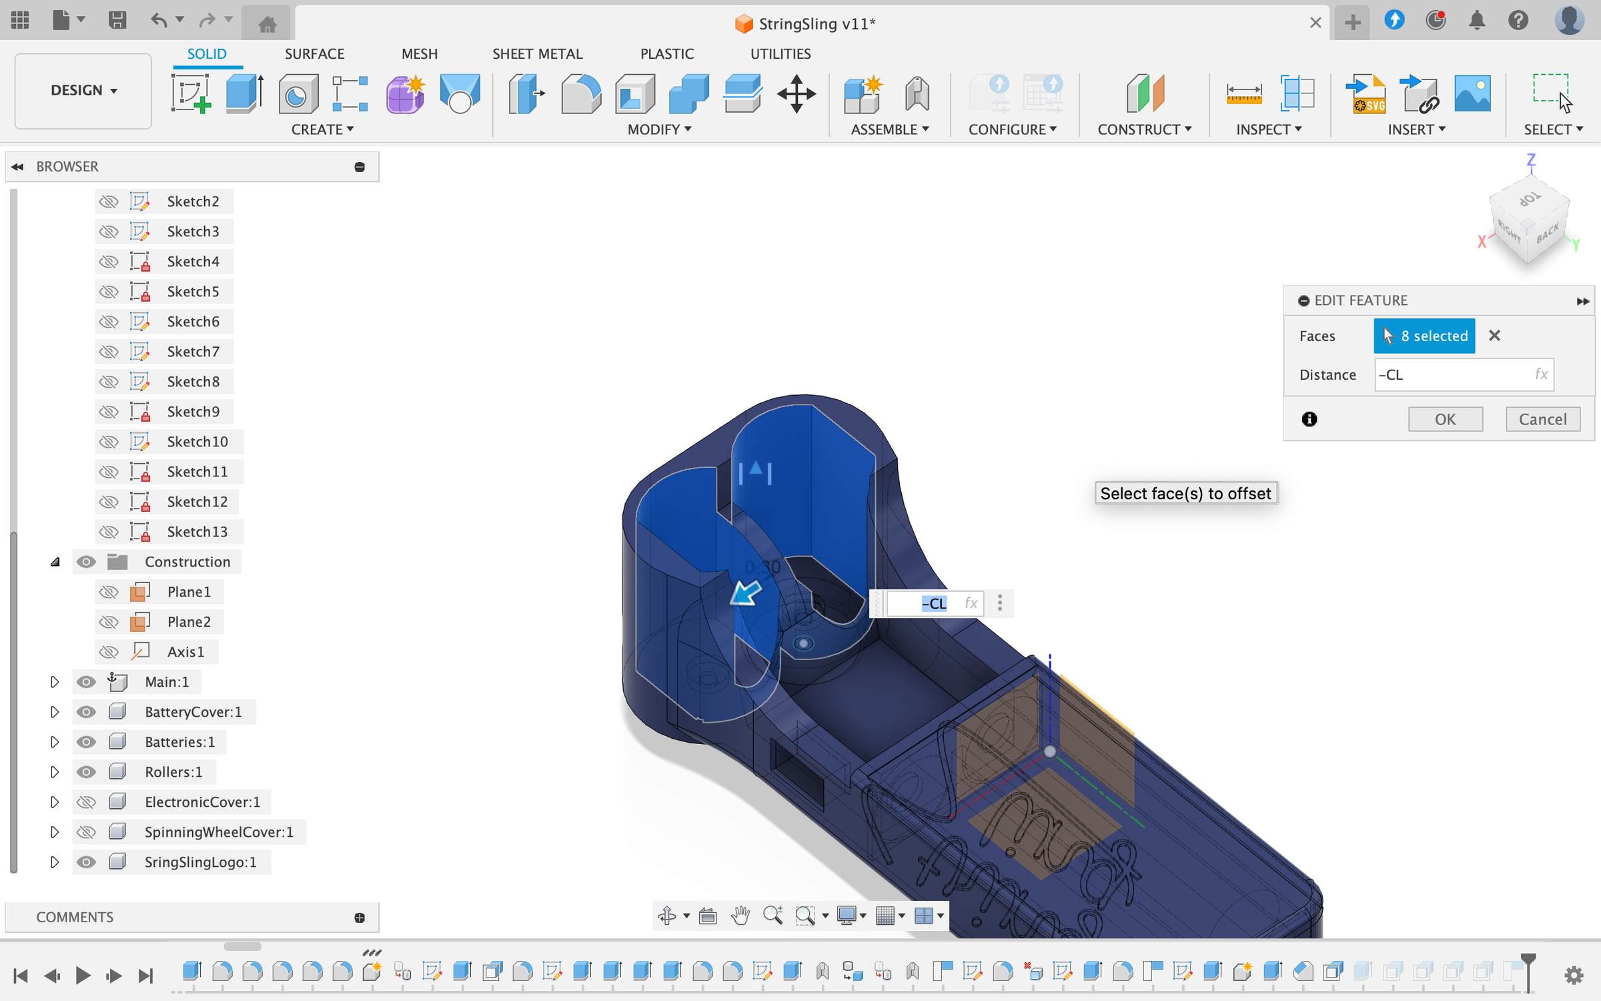Hide the Rollers:1 component
1601x1001 pixels.
coord(86,771)
